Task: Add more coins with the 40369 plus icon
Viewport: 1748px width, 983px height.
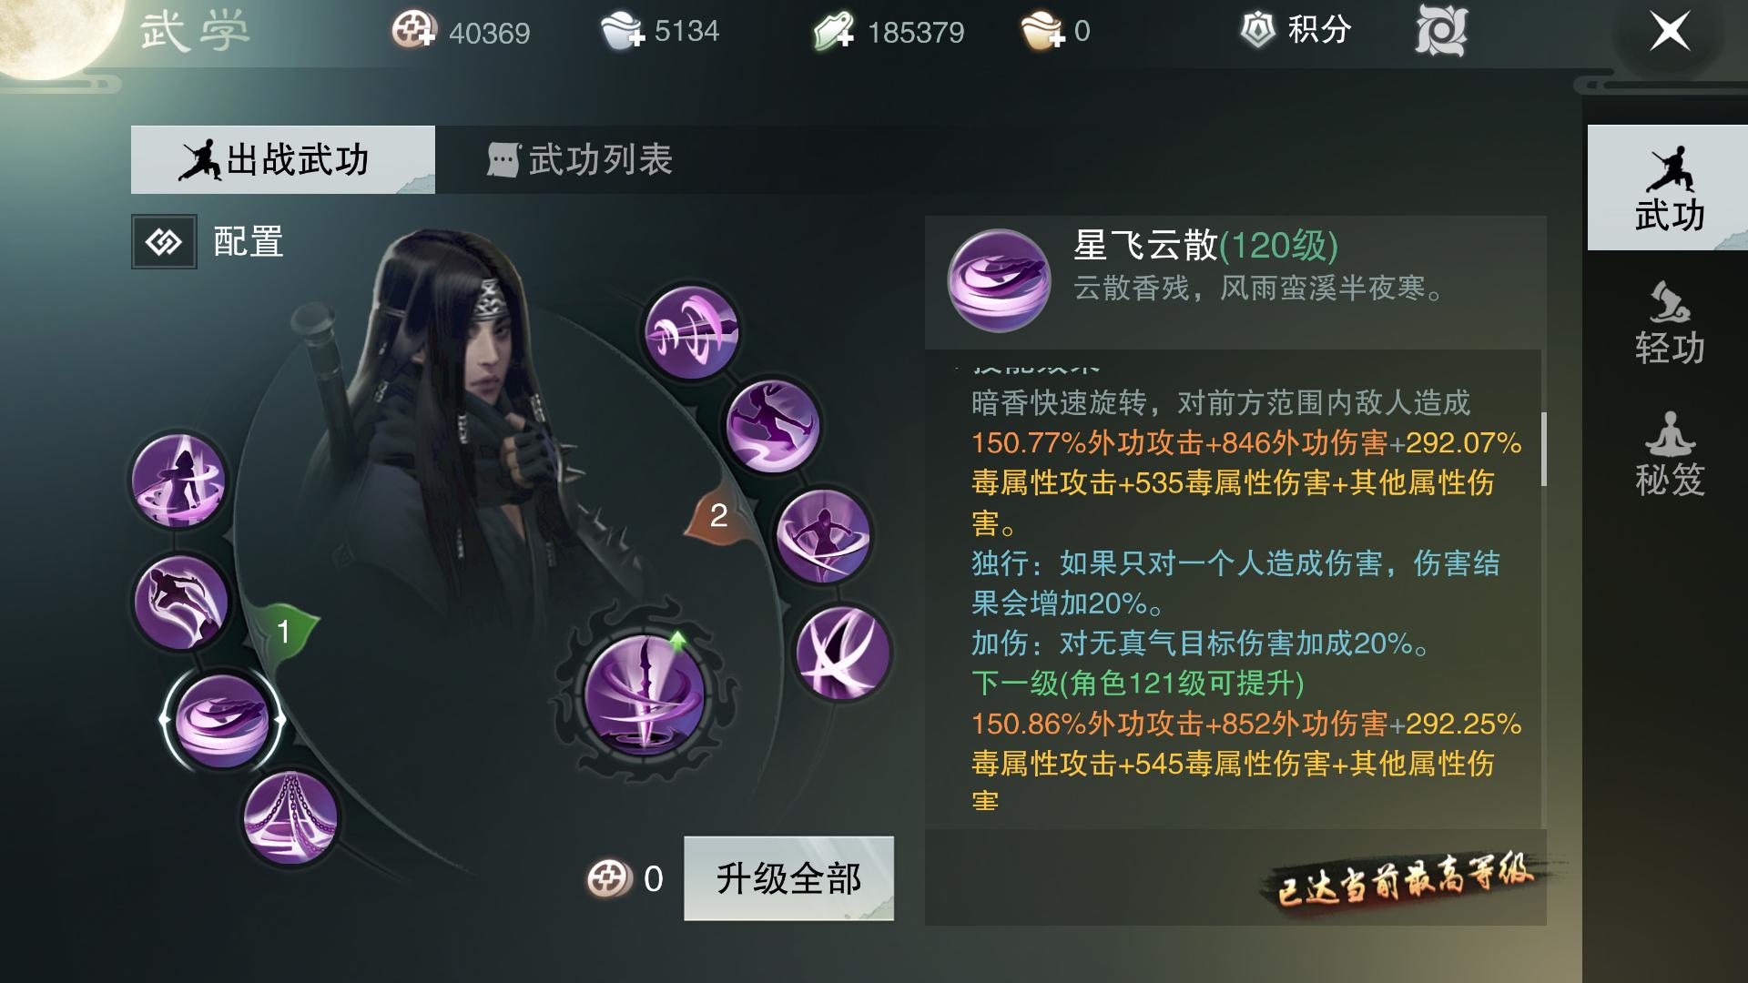Action: (414, 31)
